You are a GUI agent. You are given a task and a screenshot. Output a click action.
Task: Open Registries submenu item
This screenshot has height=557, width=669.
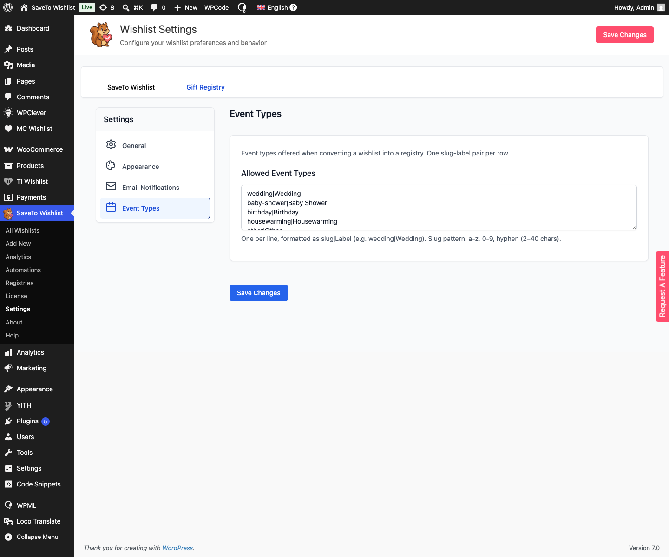(20, 283)
